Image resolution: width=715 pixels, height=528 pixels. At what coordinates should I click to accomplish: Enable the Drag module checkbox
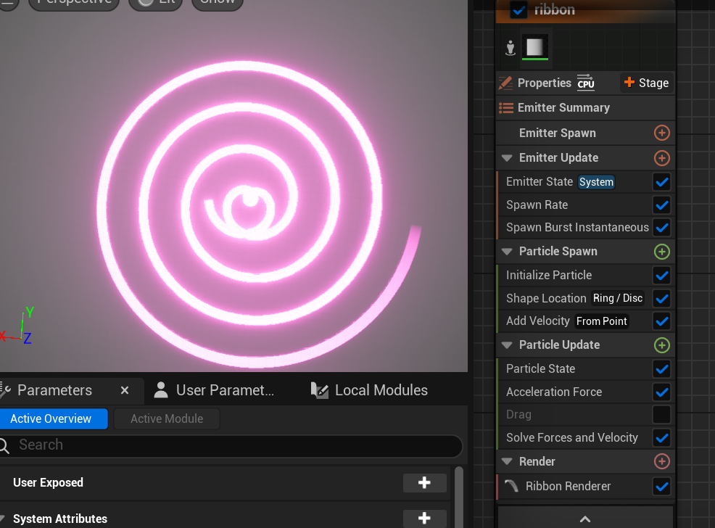click(661, 415)
